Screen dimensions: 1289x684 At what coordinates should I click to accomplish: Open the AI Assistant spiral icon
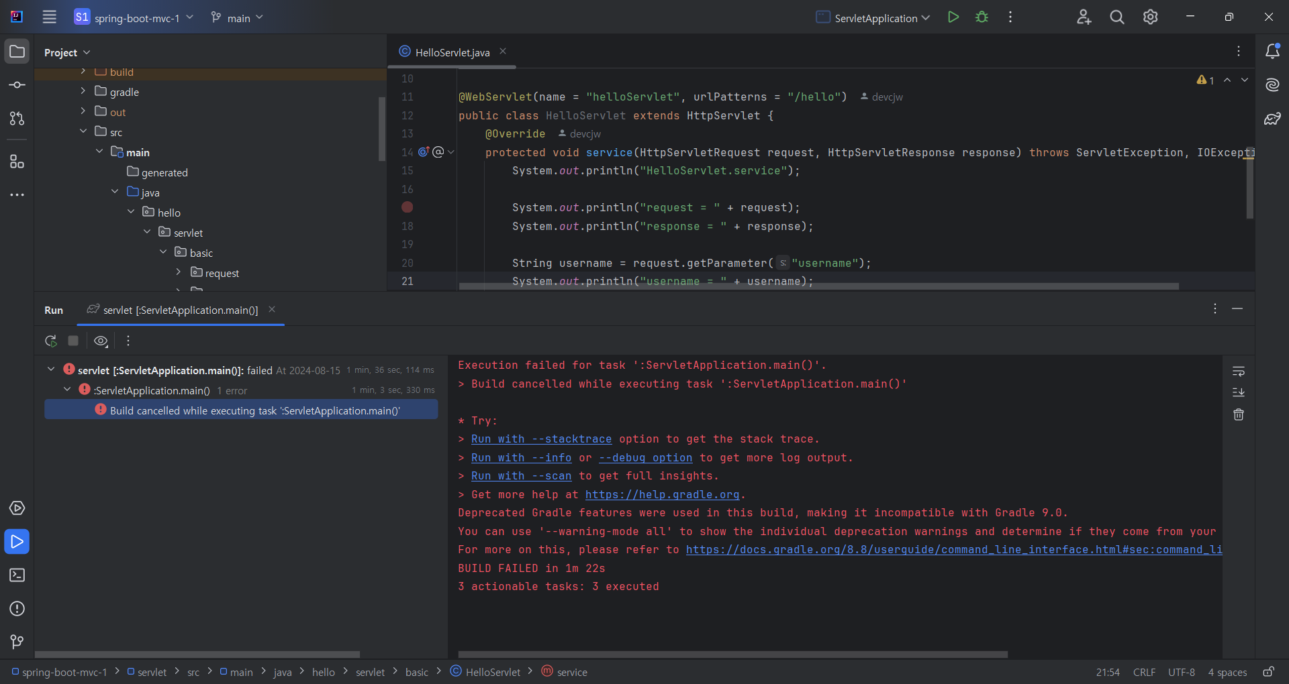(1272, 85)
